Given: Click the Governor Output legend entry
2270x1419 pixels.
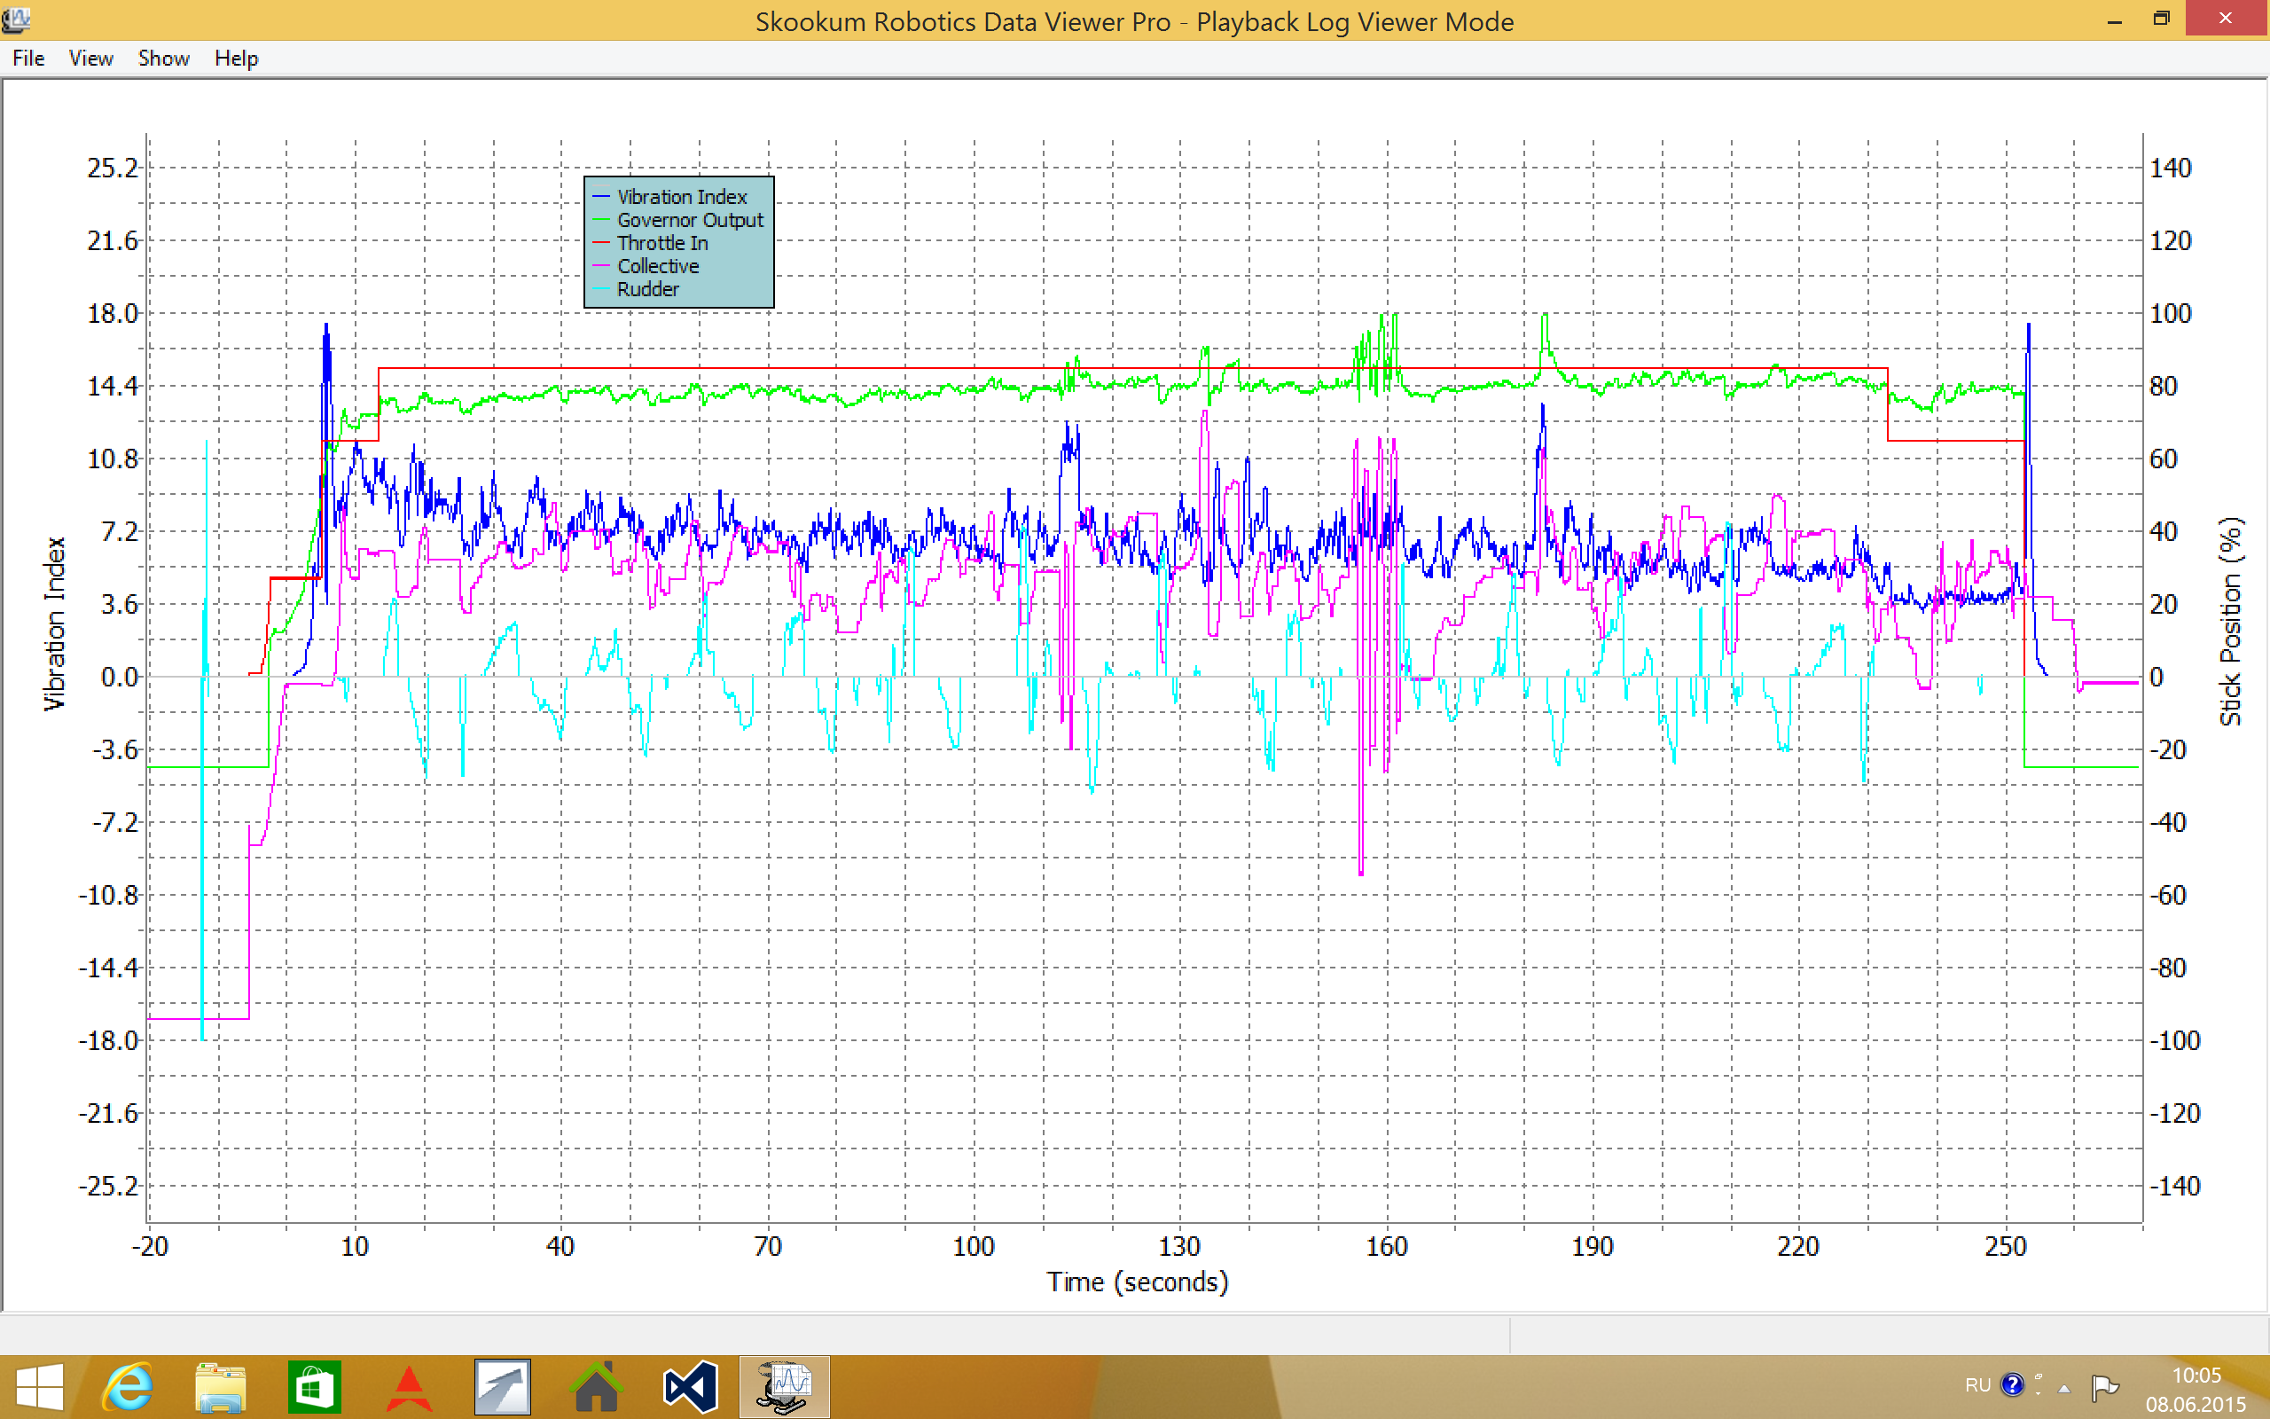Looking at the screenshot, I should click(x=690, y=220).
